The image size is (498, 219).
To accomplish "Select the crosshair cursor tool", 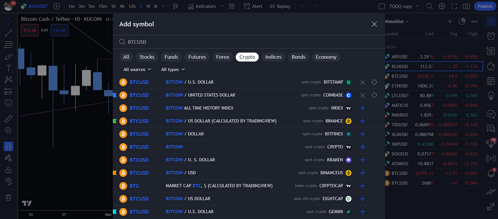I will pos(9,21).
